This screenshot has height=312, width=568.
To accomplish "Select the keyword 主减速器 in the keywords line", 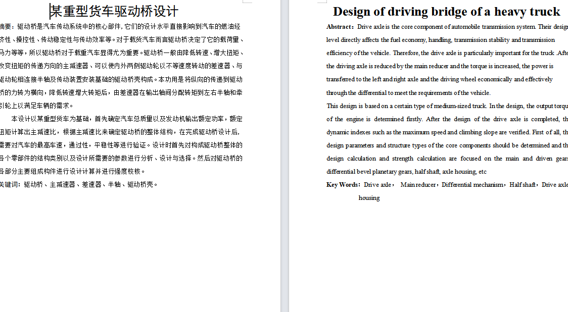I will (63, 184).
